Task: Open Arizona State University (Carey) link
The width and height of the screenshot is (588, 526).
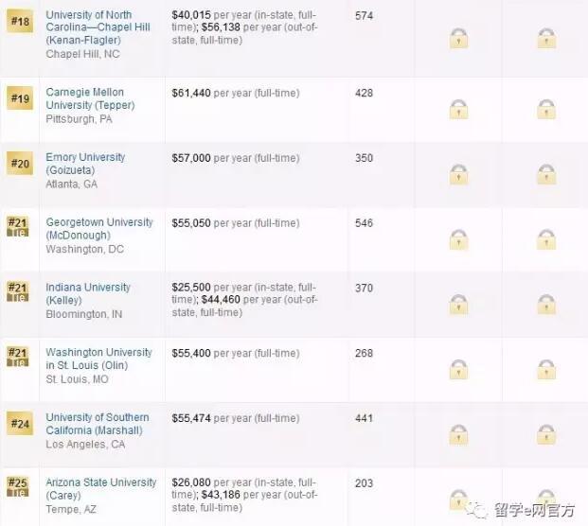Action: point(101,488)
